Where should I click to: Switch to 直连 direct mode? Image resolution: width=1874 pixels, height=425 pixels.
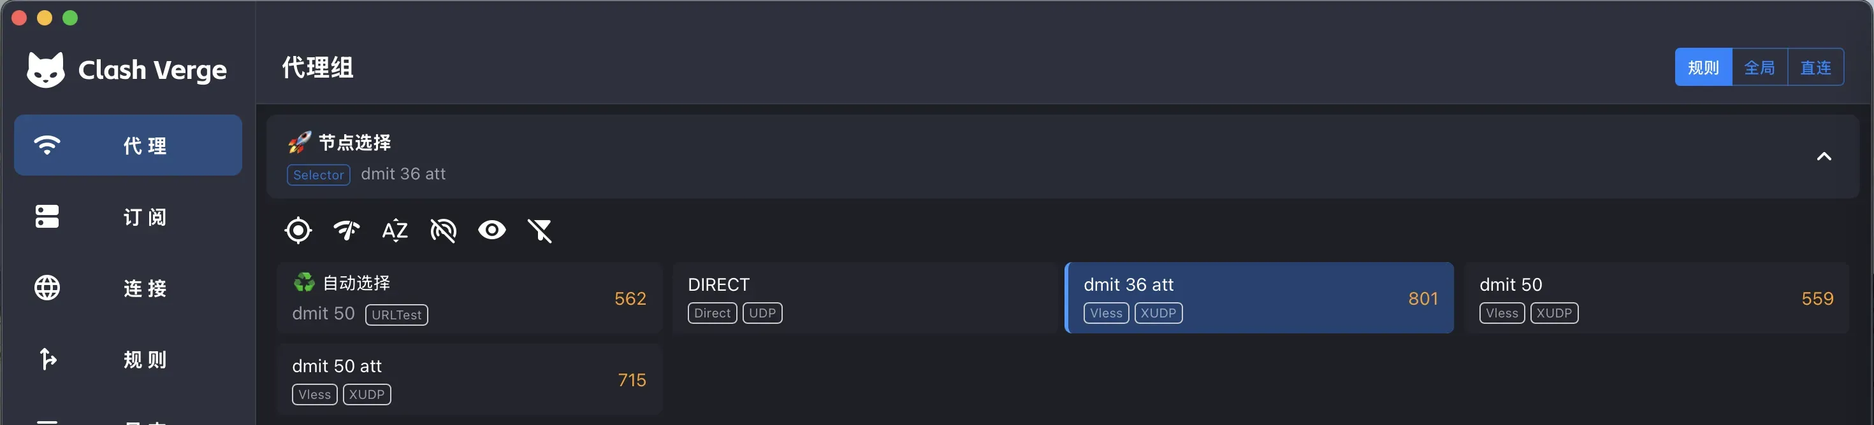pos(1815,67)
